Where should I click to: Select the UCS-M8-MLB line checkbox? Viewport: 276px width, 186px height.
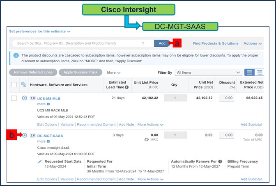pyautogui.click(x=14, y=98)
